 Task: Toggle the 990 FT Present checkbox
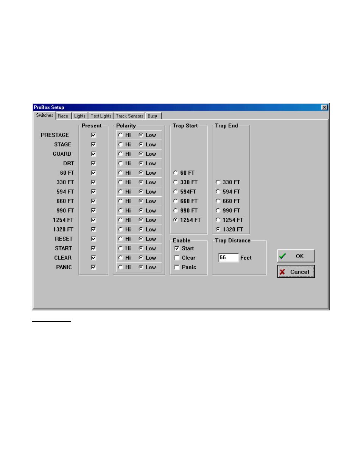(x=93, y=211)
